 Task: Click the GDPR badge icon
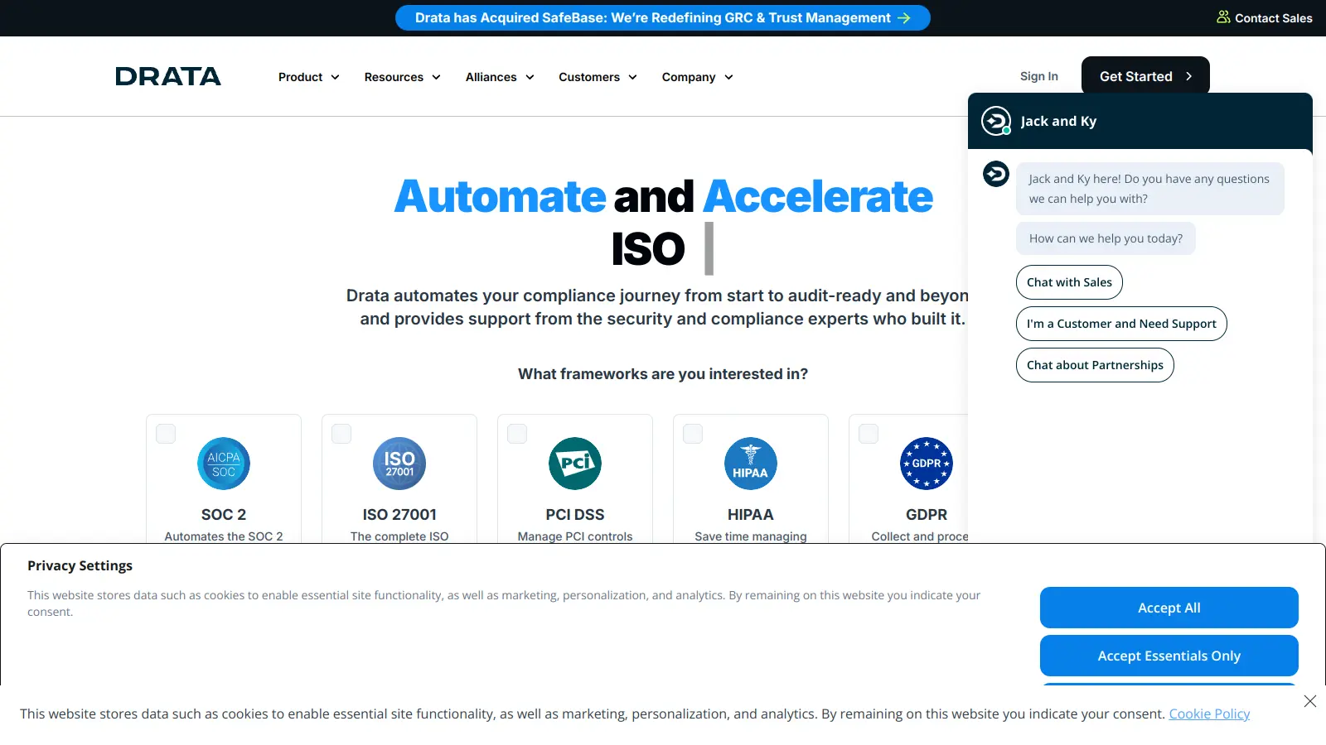tap(926, 464)
